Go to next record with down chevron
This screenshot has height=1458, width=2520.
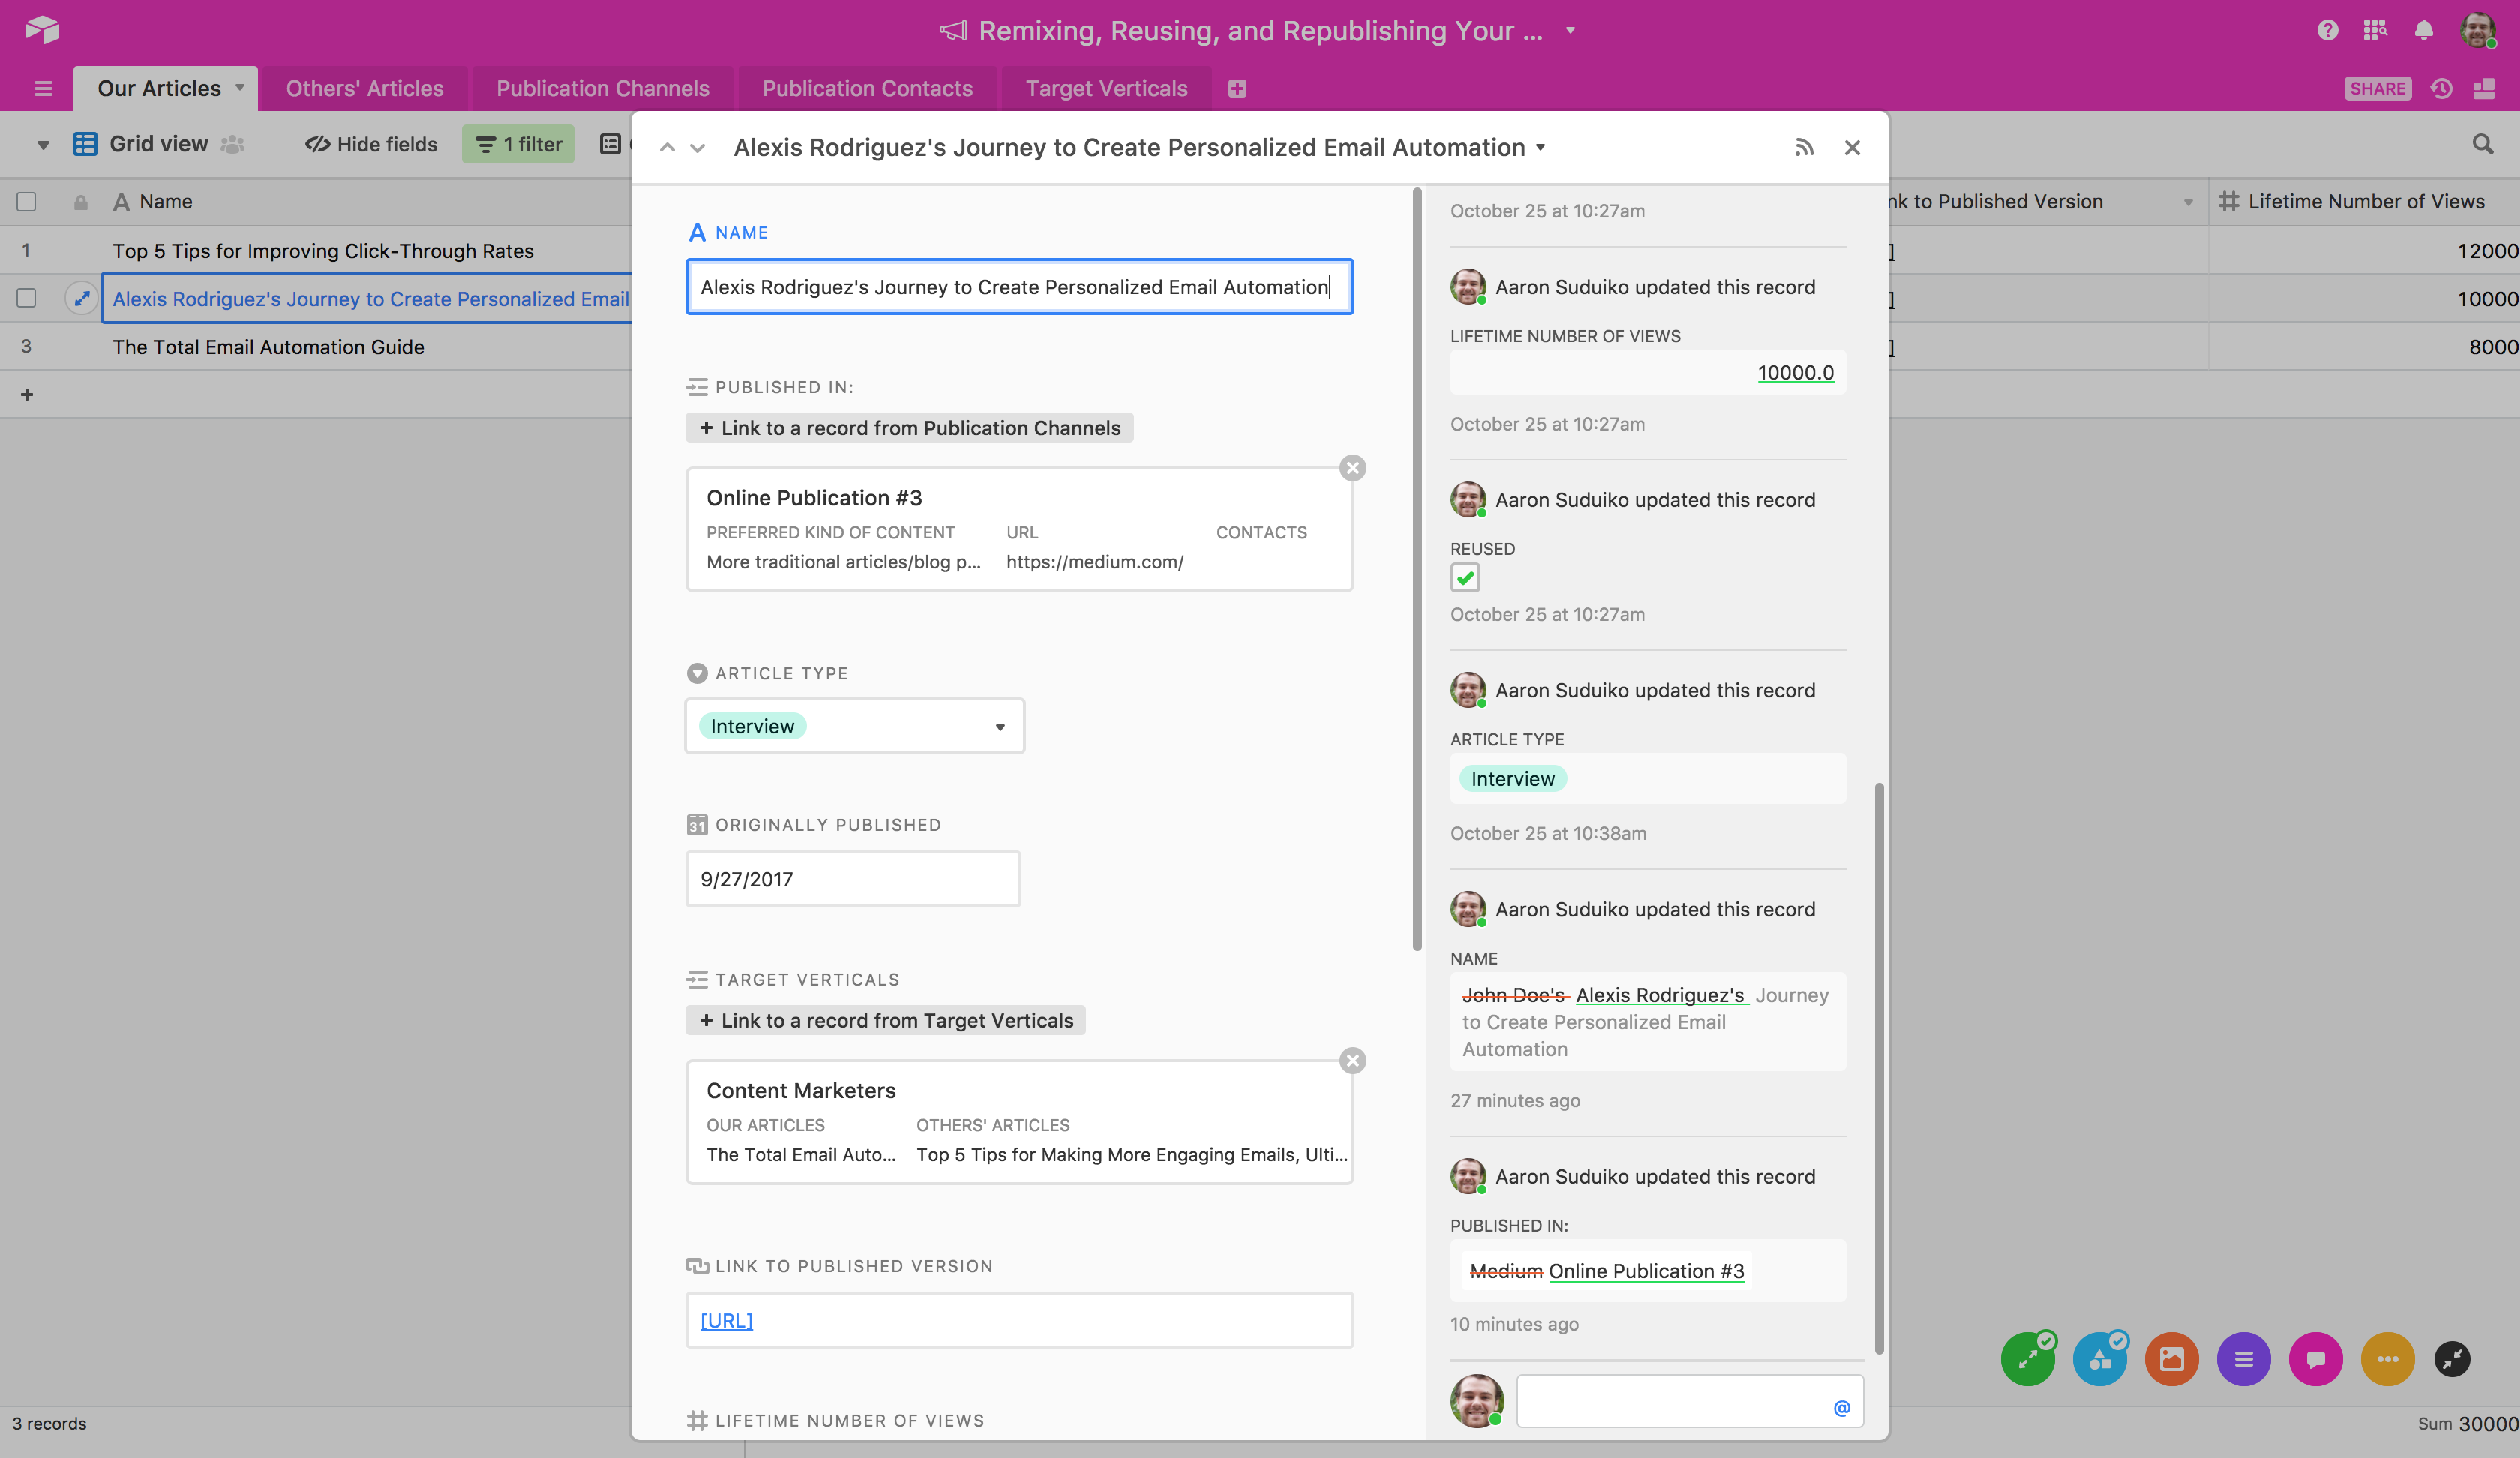click(698, 148)
